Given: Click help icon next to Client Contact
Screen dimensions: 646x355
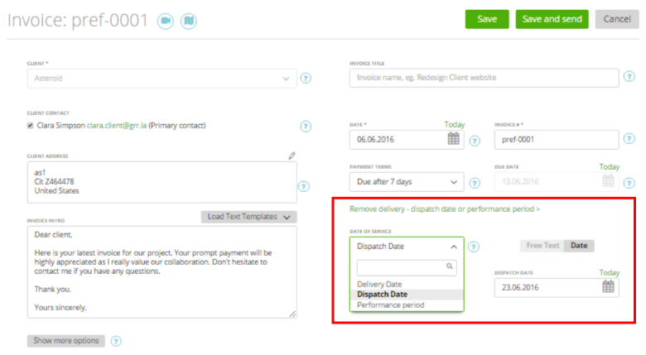Looking at the screenshot, I should click(x=306, y=126).
